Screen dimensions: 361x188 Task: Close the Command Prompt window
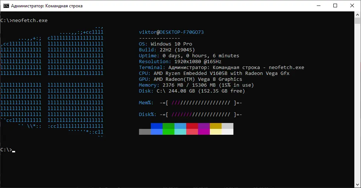352,6
